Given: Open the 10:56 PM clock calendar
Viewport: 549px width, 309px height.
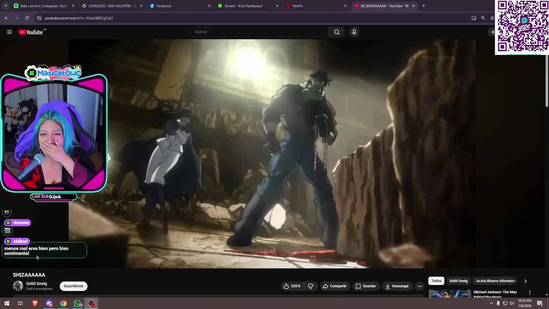Looking at the screenshot, I should [525, 303].
